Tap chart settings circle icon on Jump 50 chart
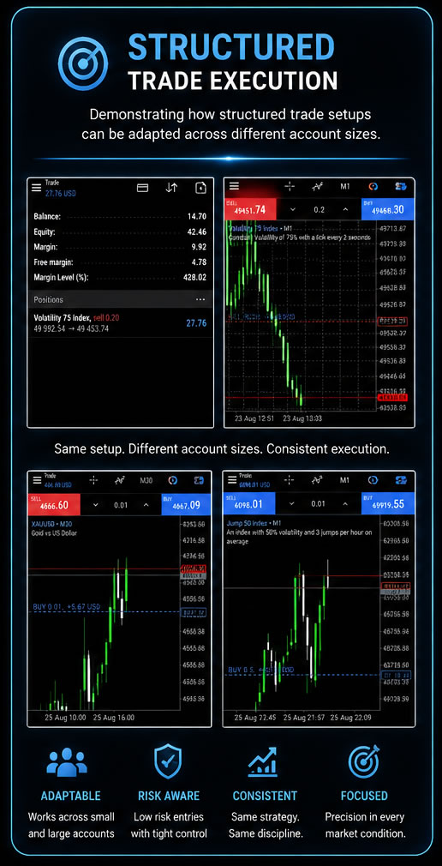Screen dimensions: 442x866 click(x=373, y=480)
